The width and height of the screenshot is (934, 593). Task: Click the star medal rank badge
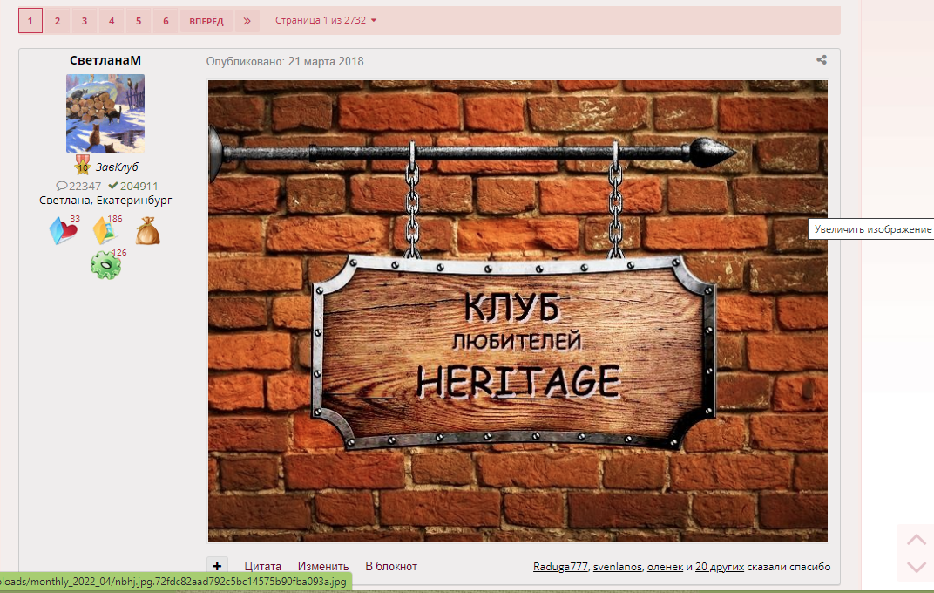pyautogui.click(x=82, y=167)
